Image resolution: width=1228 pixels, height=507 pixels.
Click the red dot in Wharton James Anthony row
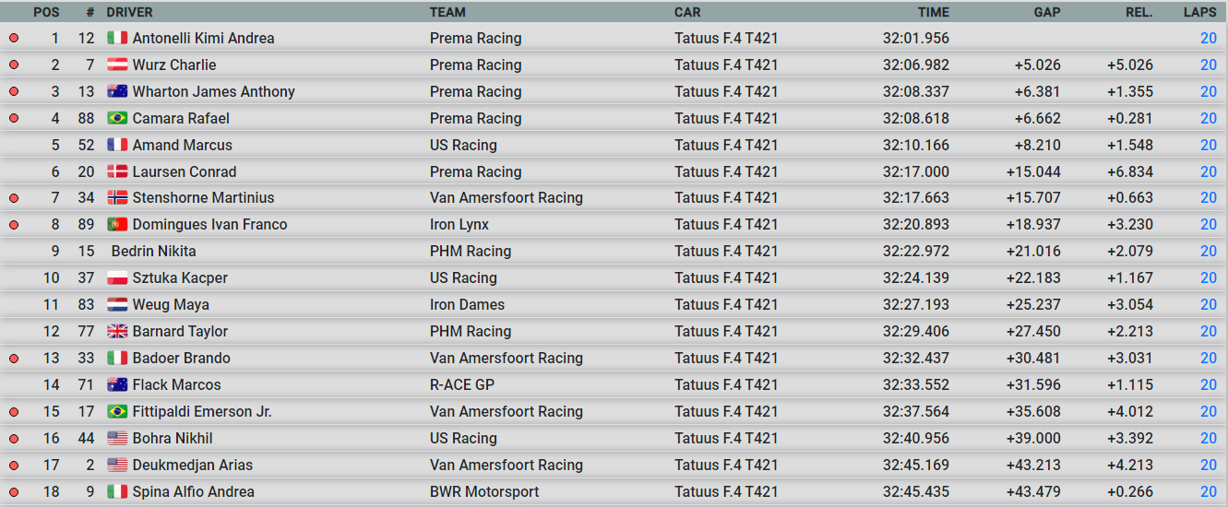click(x=14, y=91)
